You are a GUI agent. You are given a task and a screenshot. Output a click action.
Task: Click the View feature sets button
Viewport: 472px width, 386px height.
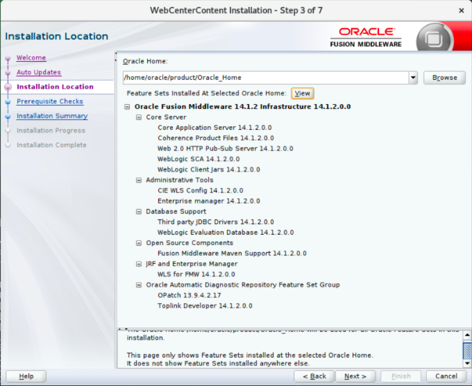point(302,93)
